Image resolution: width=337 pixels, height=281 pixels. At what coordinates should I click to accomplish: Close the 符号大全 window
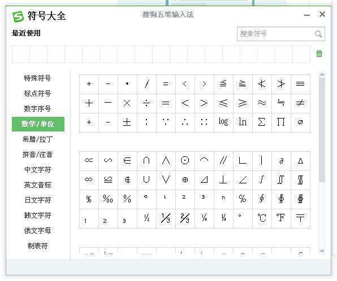pyautogui.click(x=322, y=14)
